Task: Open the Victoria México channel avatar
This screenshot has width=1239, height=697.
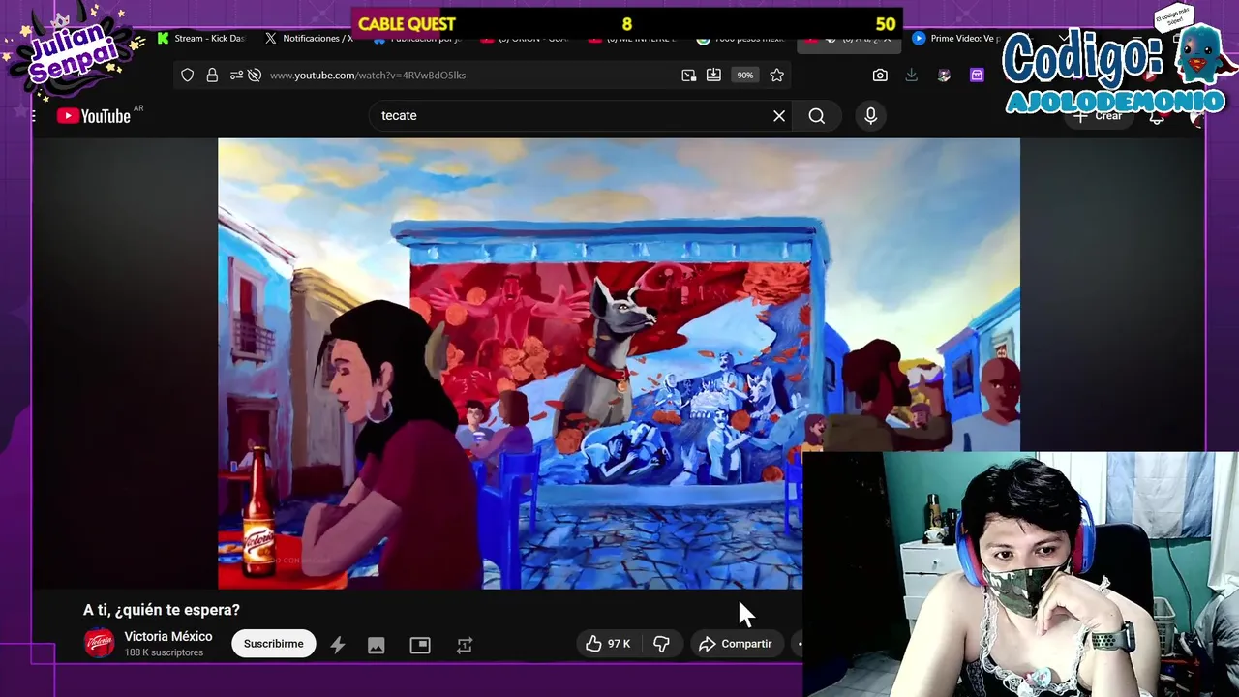Action: coord(99,644)
